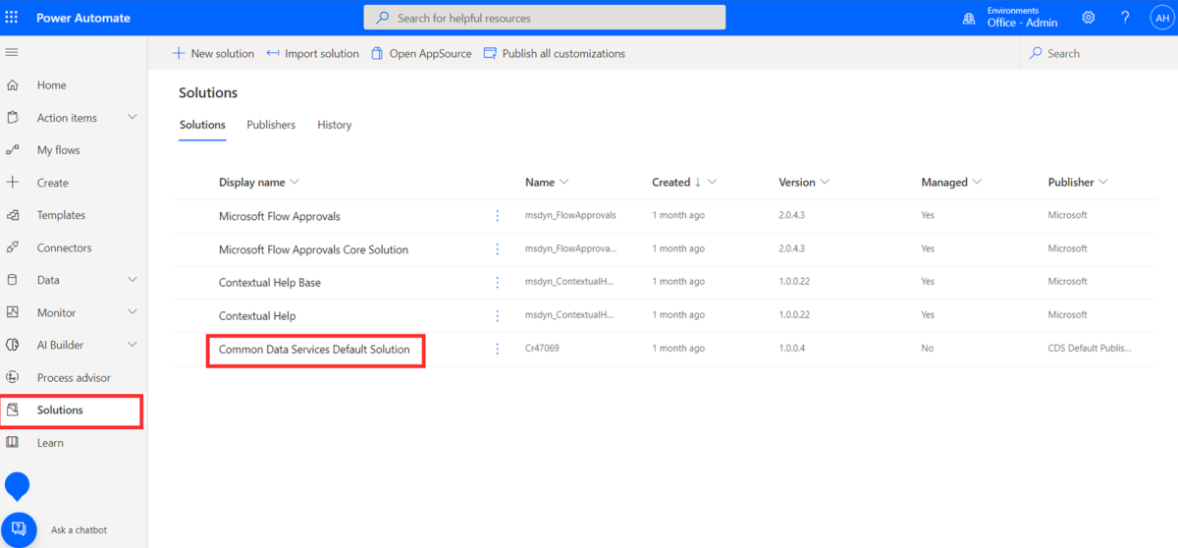Screen dimensions: 1178x548
Task: Click the Templates icon in sidebar
Action: 13,215
